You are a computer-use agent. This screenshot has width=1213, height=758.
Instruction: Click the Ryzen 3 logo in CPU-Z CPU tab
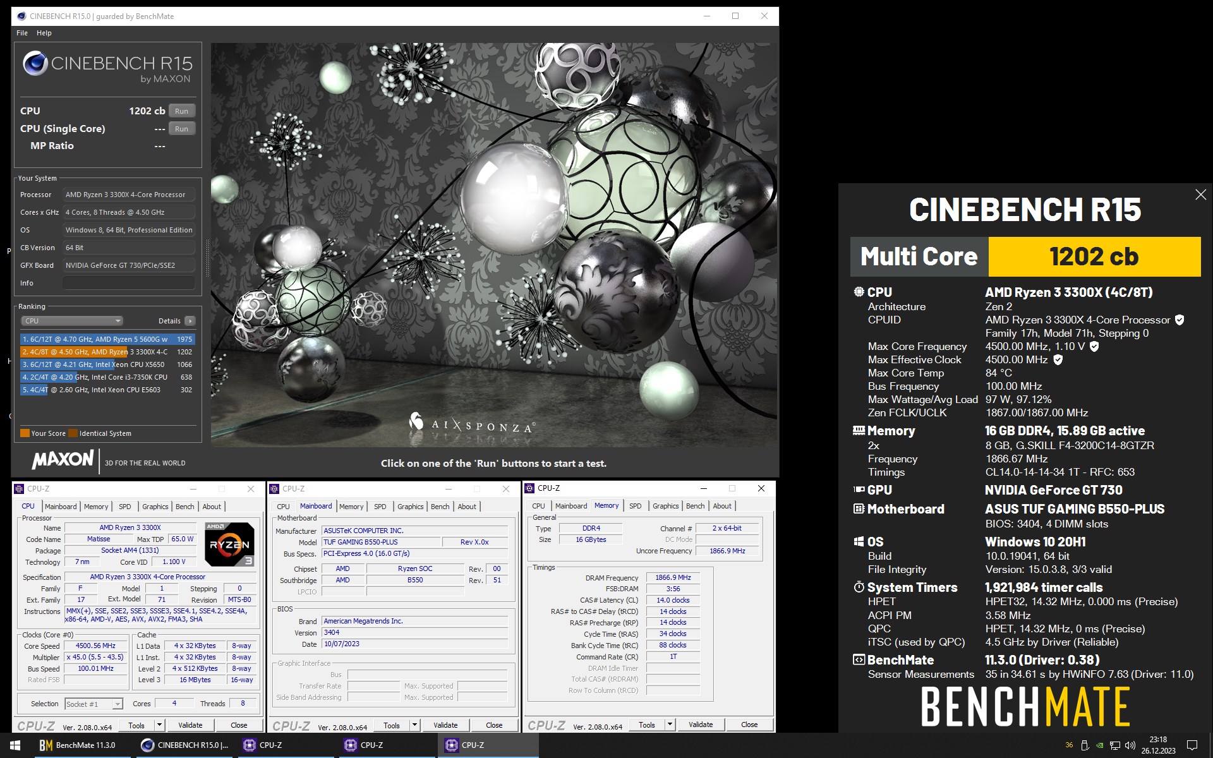click(229, 544)
